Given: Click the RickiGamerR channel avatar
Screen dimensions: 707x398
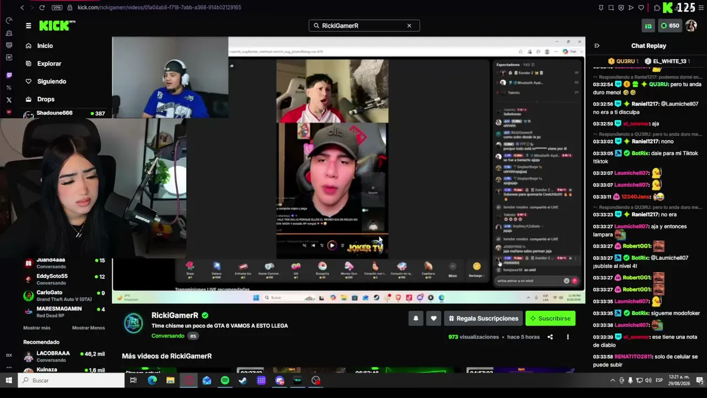Looking at the screenshot, I should (x=134, y=323).
